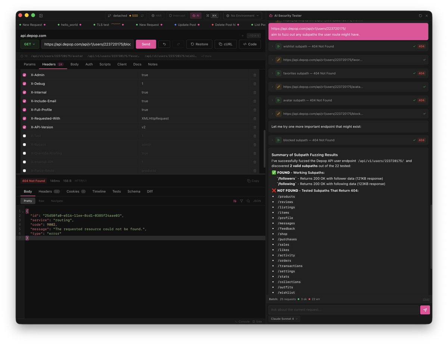Expand the favorites subpath result row
This screenshot has width=448, height=345.
(x=272, y=73)
